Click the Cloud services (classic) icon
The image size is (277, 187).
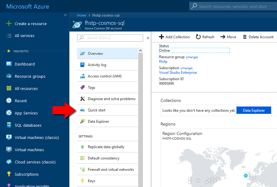[x=9, y=162]
